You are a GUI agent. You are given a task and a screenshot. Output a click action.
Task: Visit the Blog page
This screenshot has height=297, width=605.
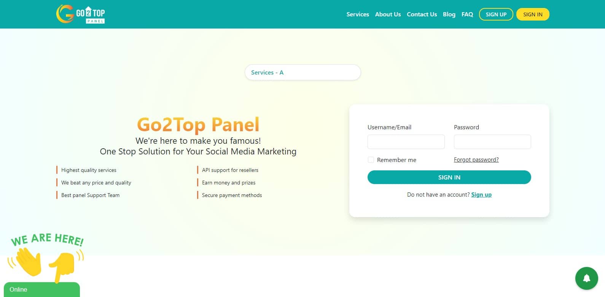click(x=449, y=14)
